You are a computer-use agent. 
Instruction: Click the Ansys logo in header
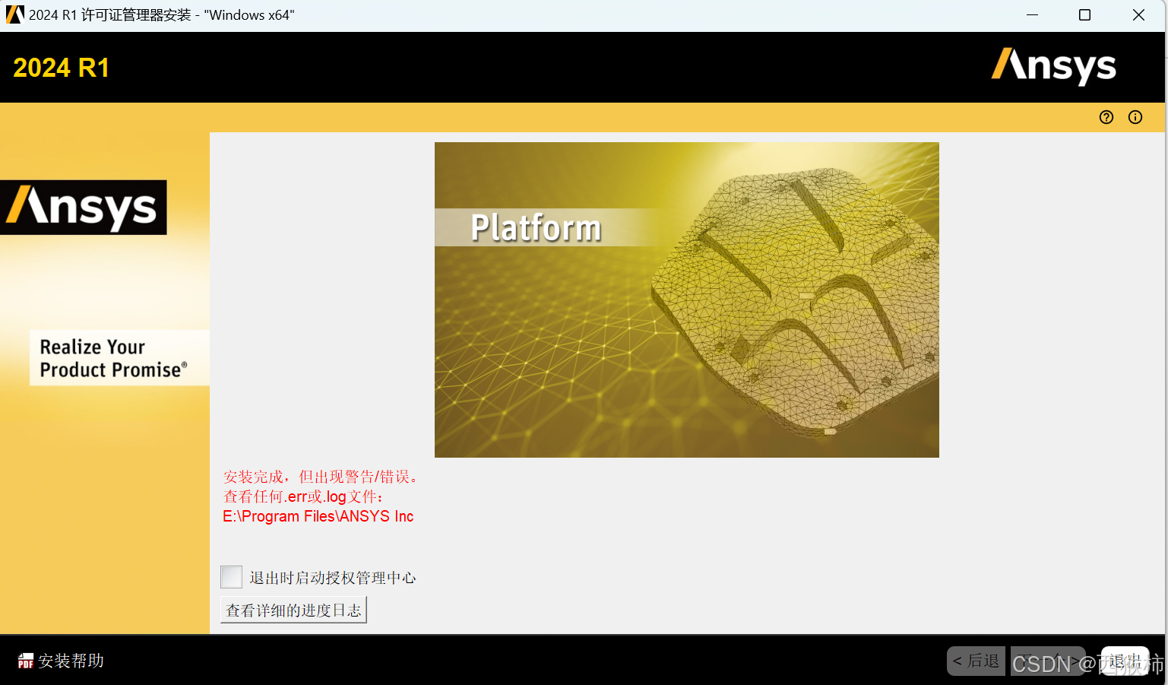tap(1054, 66)
